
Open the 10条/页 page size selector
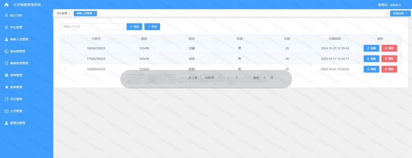pyautogui.click(x=210, y=78)
